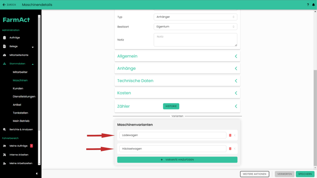Image resolution: width=317 pixels, height=178 pixels.
Task: Open the Besitzart dropdown showing Eigentum
Action: (x=195, y=27)
